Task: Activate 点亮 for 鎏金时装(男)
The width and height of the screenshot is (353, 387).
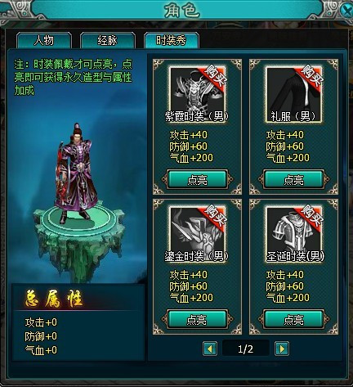Action: click(x=197, y=319)
